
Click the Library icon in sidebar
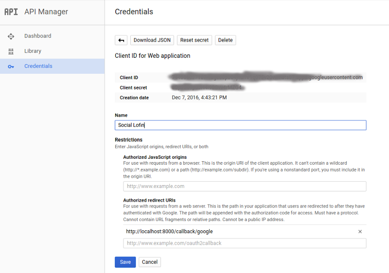tap(11, 51)
